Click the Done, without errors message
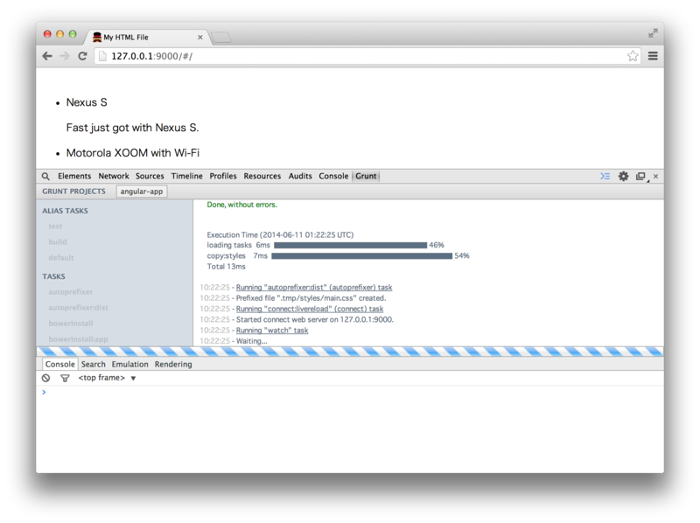This screenshot has height=523, width=700. point(242,205)
